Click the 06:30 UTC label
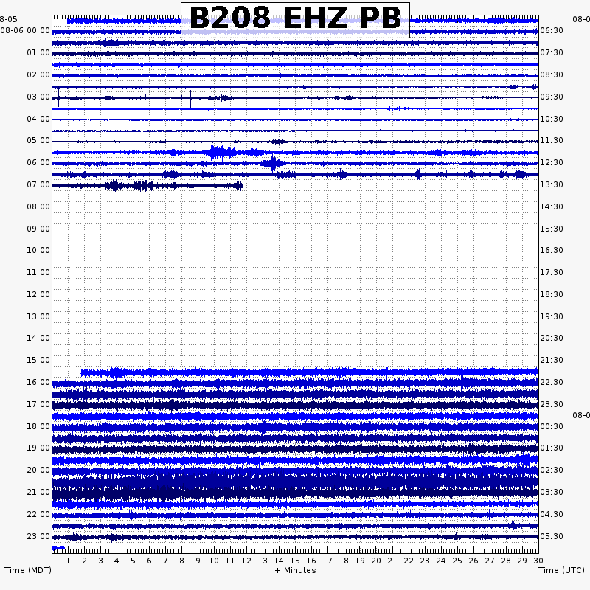 click(552, 30)
